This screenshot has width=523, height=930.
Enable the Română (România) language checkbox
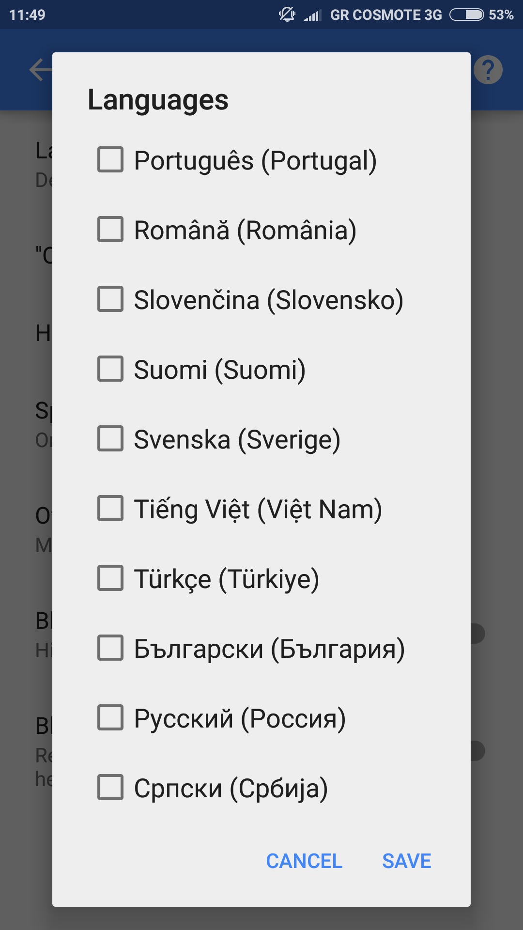(x=110, y=230)
